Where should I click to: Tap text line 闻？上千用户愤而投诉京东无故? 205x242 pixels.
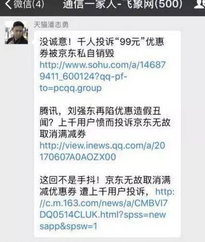[x=105, y=122]
